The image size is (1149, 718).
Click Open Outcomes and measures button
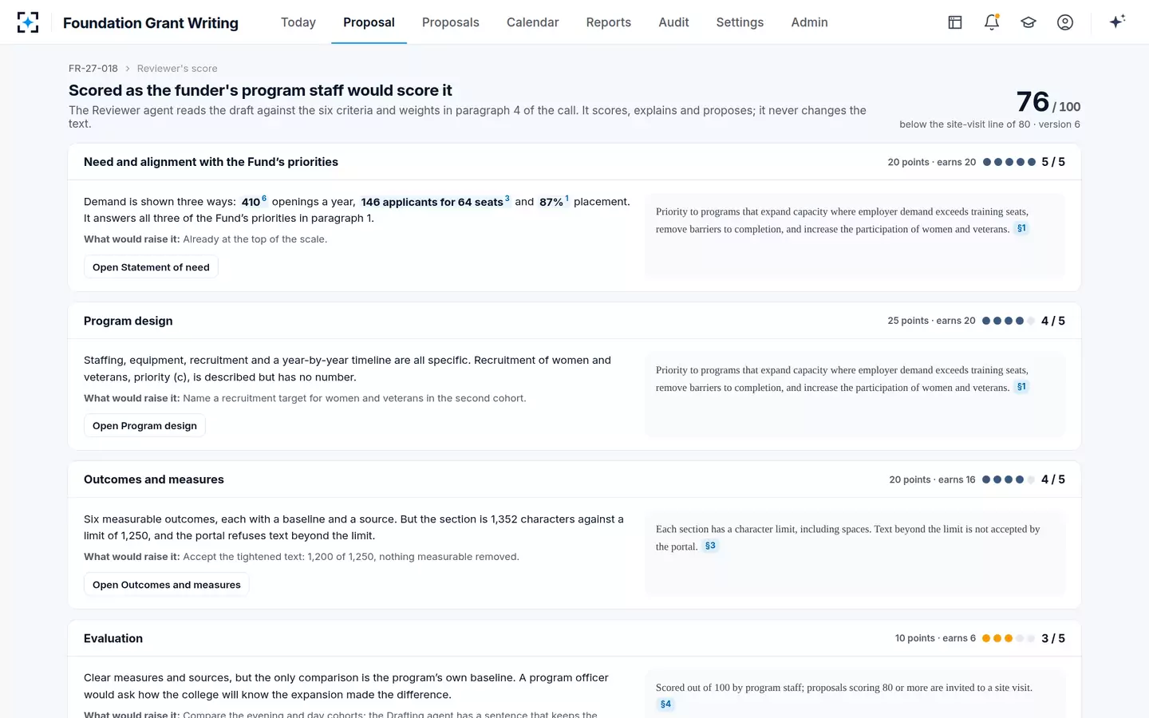(167, 585)
